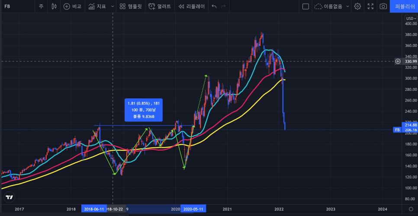
Task: Click the TradingView logo
Action: pos(10,197)
